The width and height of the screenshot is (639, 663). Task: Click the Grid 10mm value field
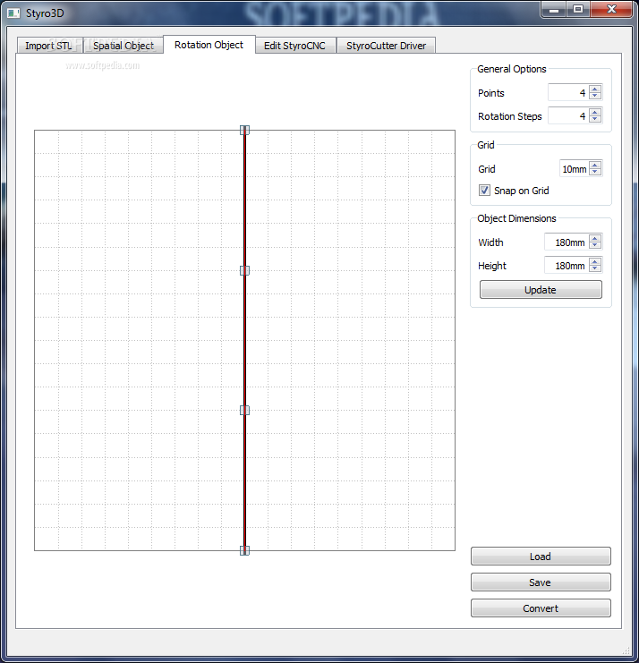575,169
